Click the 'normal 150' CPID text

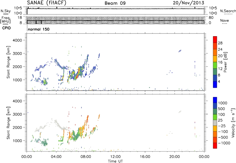[39, 29]
